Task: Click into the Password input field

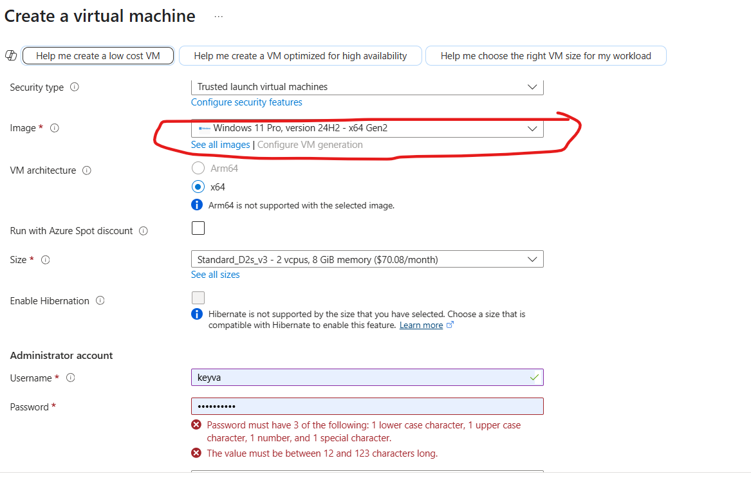Action: (x=367, y=406)
